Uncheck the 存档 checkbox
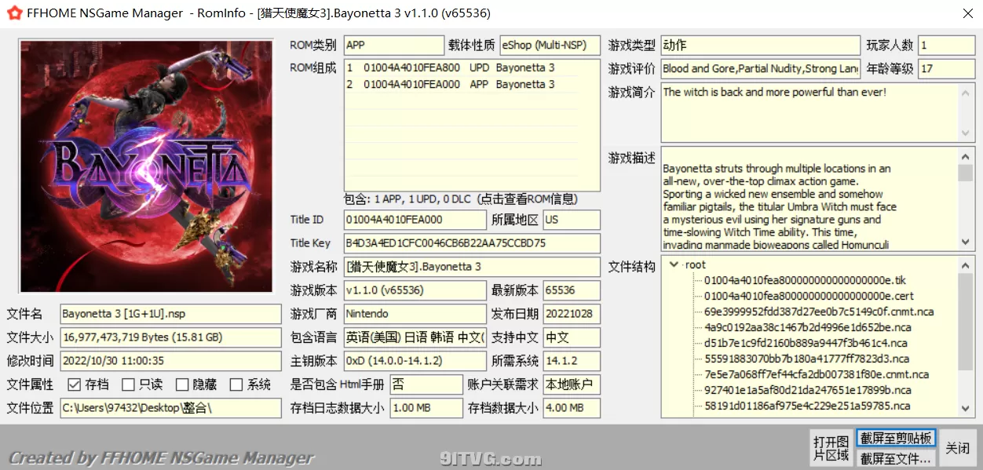The image size is (983, 470). (x=75, y=384)
